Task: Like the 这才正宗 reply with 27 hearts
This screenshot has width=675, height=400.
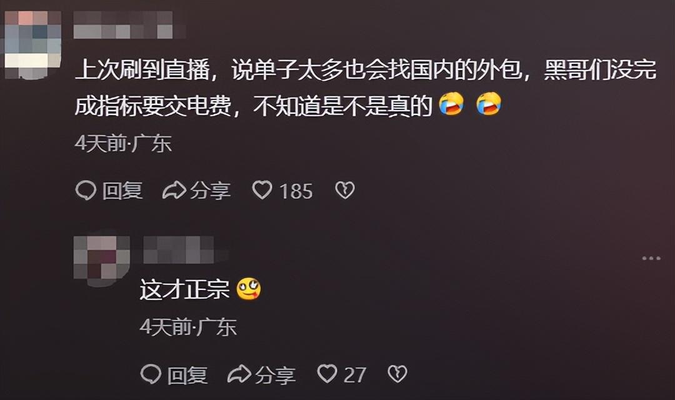Action: [327, 373]
